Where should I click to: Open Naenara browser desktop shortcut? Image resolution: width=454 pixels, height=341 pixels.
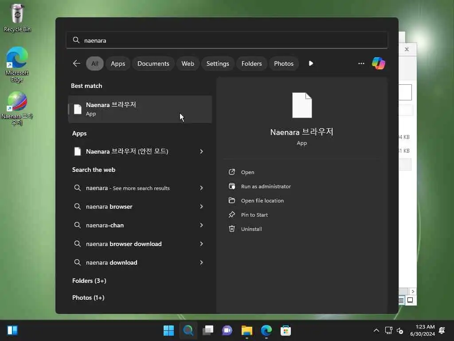coord(17,108)
